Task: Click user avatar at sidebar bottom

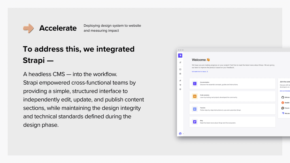Action: 180,134
